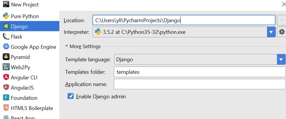Choose the Flask project type
This screenshot has width=286, height=119.
(x=30, y=36)
